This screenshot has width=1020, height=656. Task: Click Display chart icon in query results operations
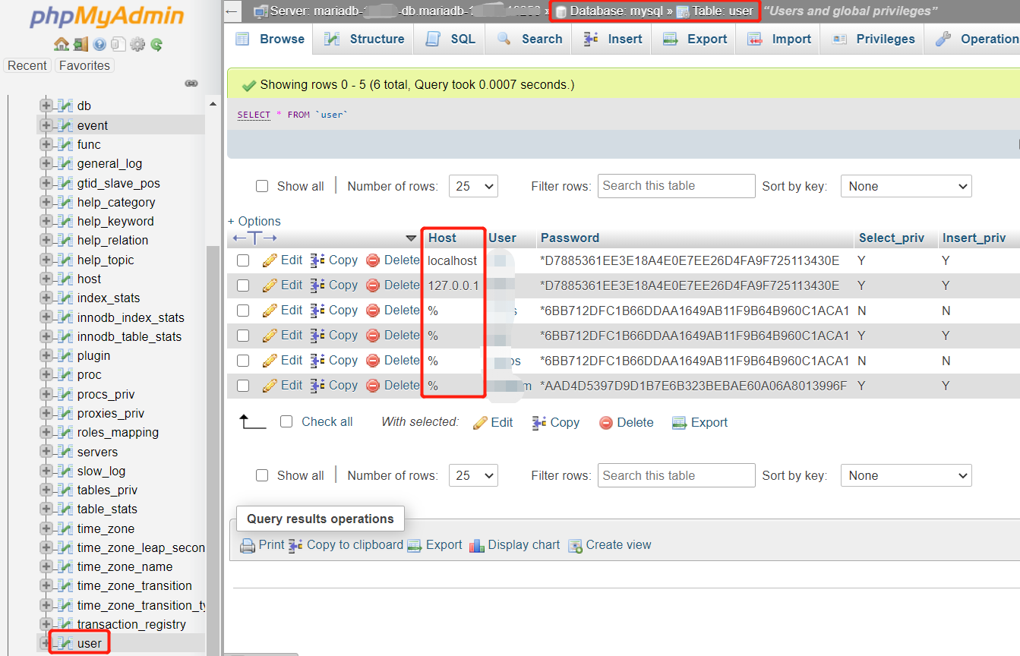click(x=477, y=545)
